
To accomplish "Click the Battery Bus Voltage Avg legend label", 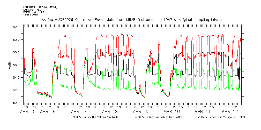I will tap(96, 117).
